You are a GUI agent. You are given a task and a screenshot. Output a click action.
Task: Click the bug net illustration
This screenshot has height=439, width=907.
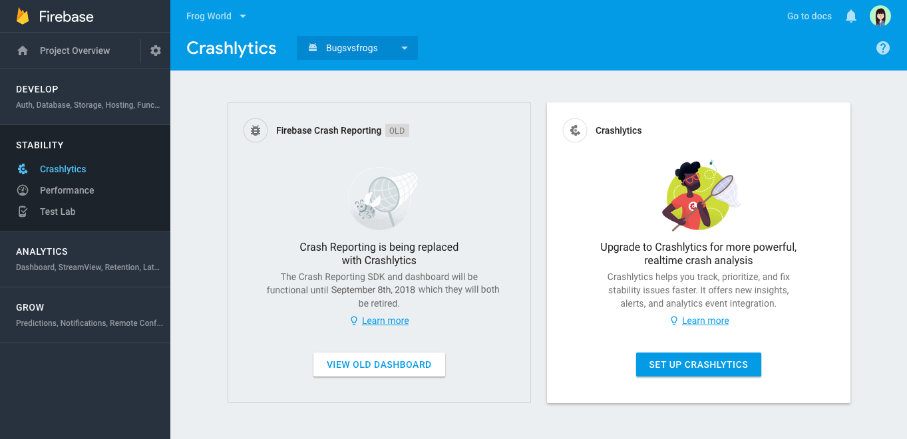coord(383,198)
